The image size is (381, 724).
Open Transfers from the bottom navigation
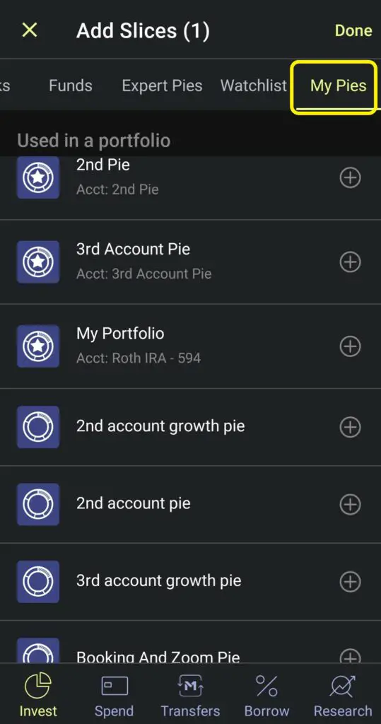190,695
